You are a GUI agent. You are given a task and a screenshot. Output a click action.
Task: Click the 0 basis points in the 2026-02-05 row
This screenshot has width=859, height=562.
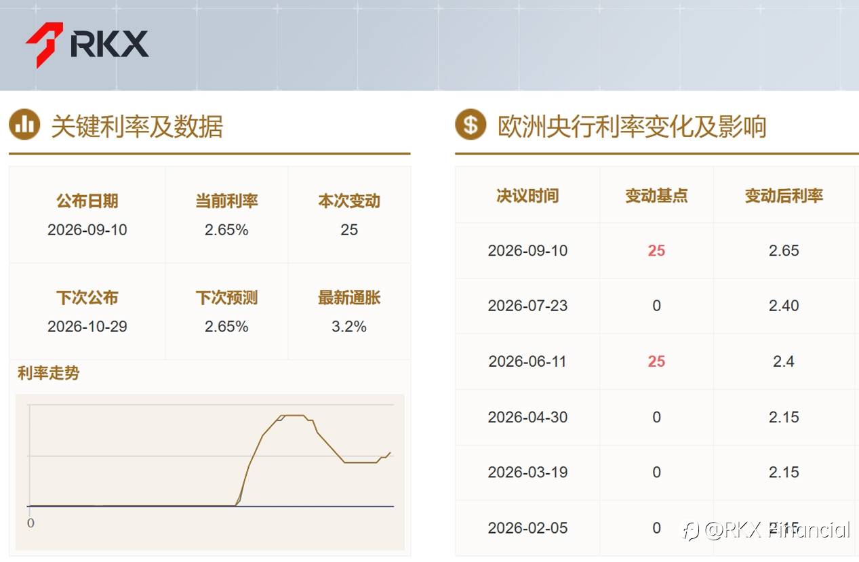656,528
